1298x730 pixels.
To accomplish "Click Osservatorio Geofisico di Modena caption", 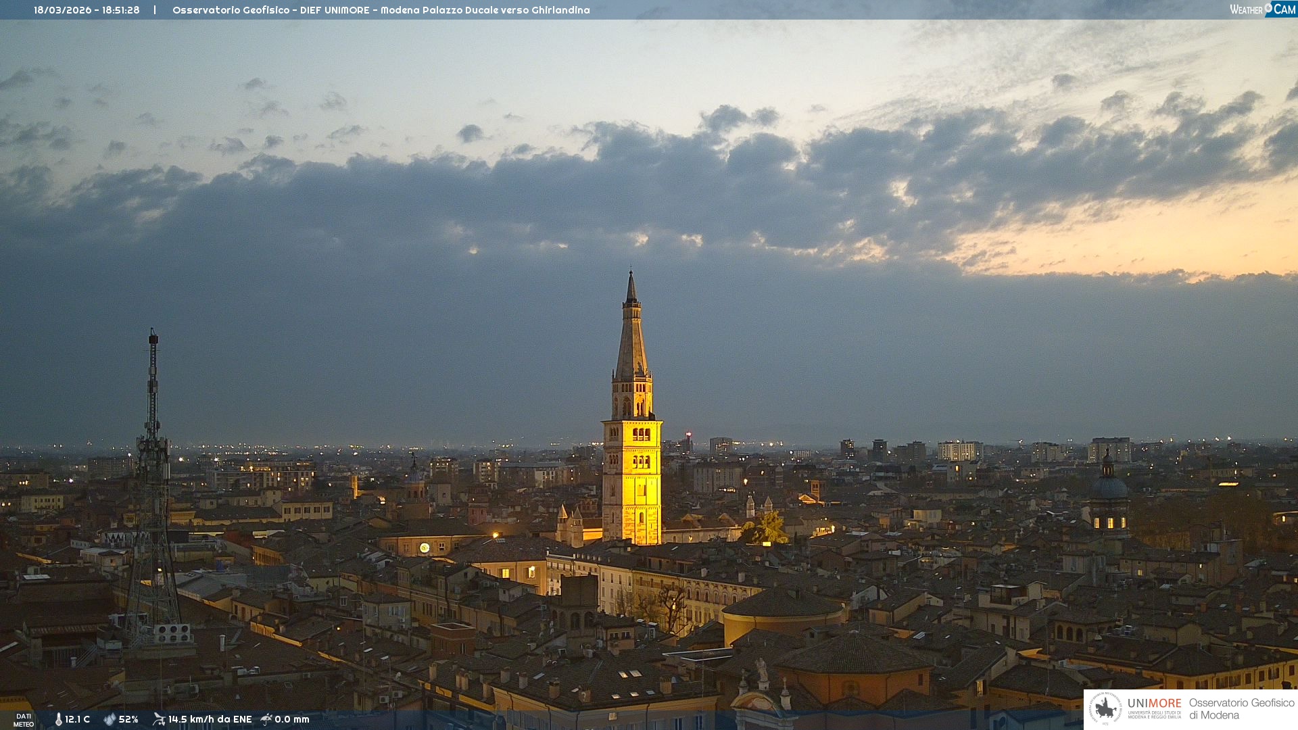I will click(x=1241, y=708).
